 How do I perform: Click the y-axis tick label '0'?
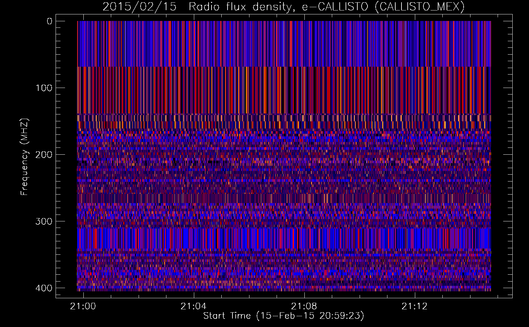pos(50,21)
